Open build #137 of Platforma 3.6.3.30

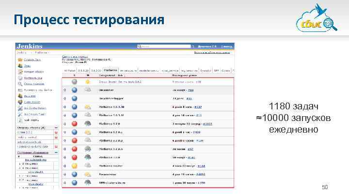[198, 107]
